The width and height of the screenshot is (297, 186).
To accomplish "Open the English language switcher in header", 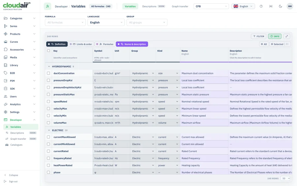I will [243, 6].
